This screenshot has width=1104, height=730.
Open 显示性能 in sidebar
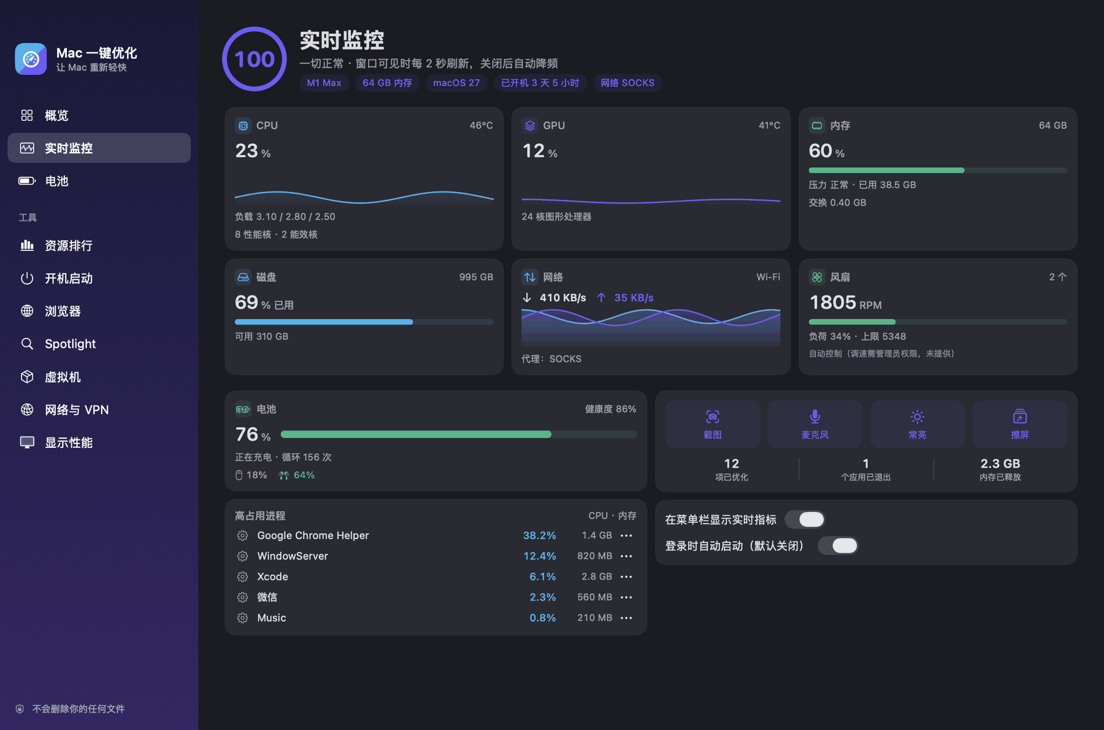click(x=99, y=442)
